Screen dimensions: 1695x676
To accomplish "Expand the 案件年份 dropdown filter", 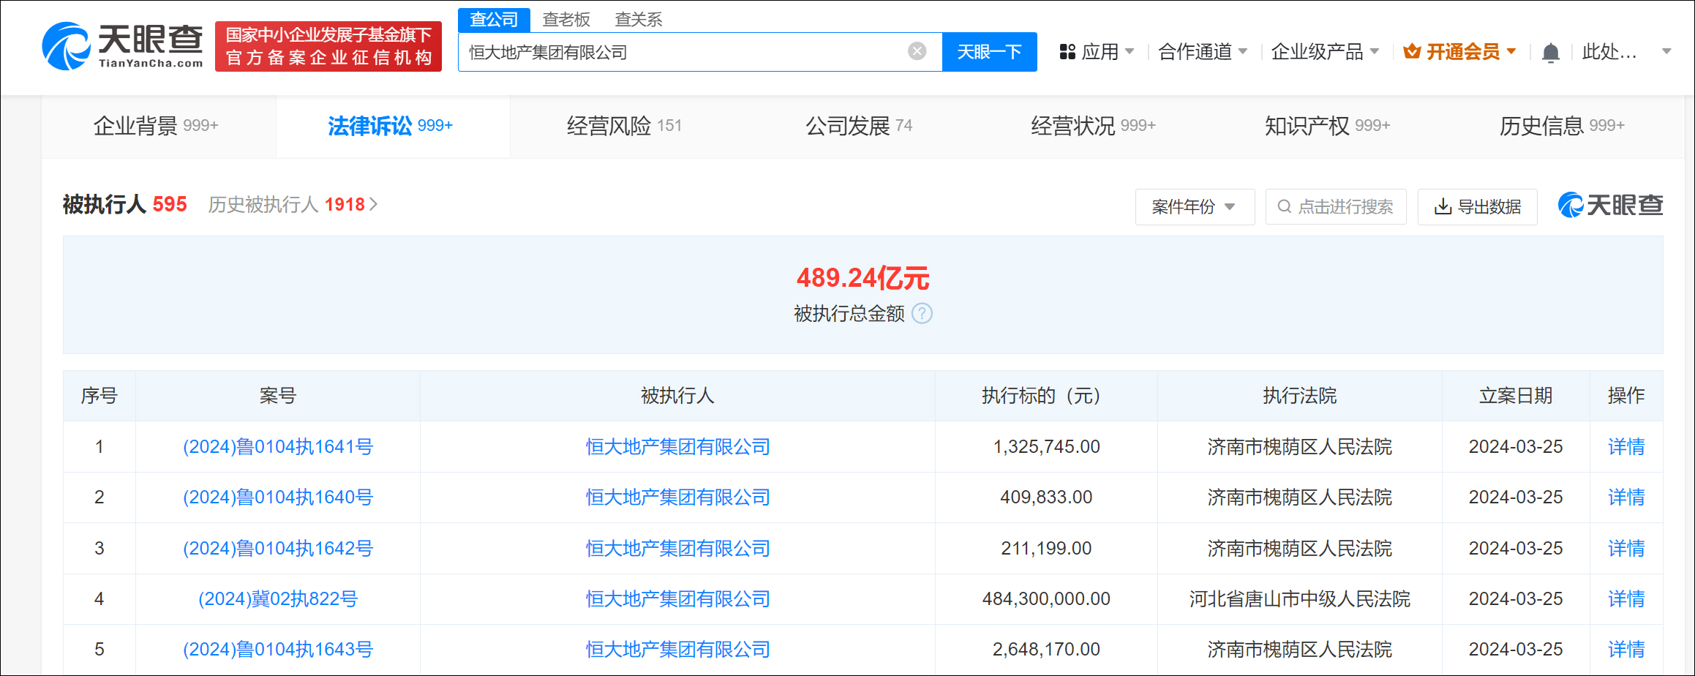I will [x=1194, y=207].
